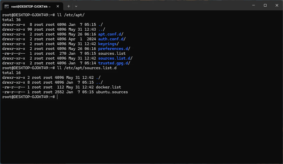The width and height of the screenshot is (283, 164).
Task: Close the root@DESKTOP-OJOKT49 tab
Action: (58, 6)
